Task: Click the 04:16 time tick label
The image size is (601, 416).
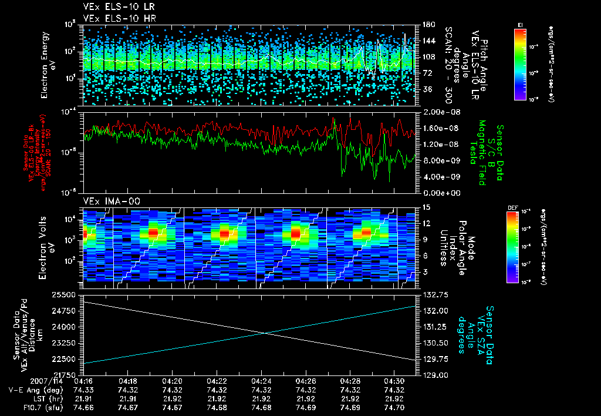Action: 83,381
